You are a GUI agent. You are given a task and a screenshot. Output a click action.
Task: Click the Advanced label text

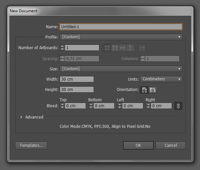click(34, 117)
